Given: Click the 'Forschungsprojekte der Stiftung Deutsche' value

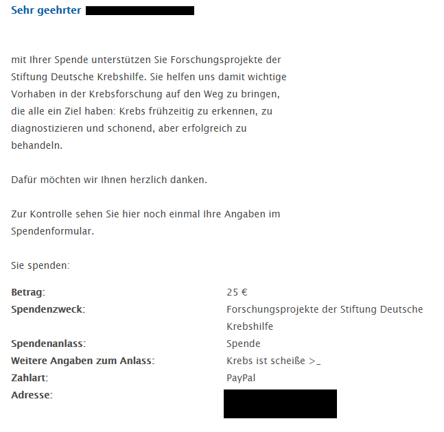Looking at the screenshot, I should 325,309.
